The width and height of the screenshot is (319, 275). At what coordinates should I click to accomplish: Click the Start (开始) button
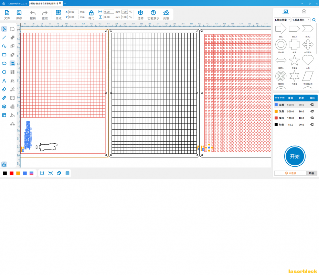click(x=295, y=156)
